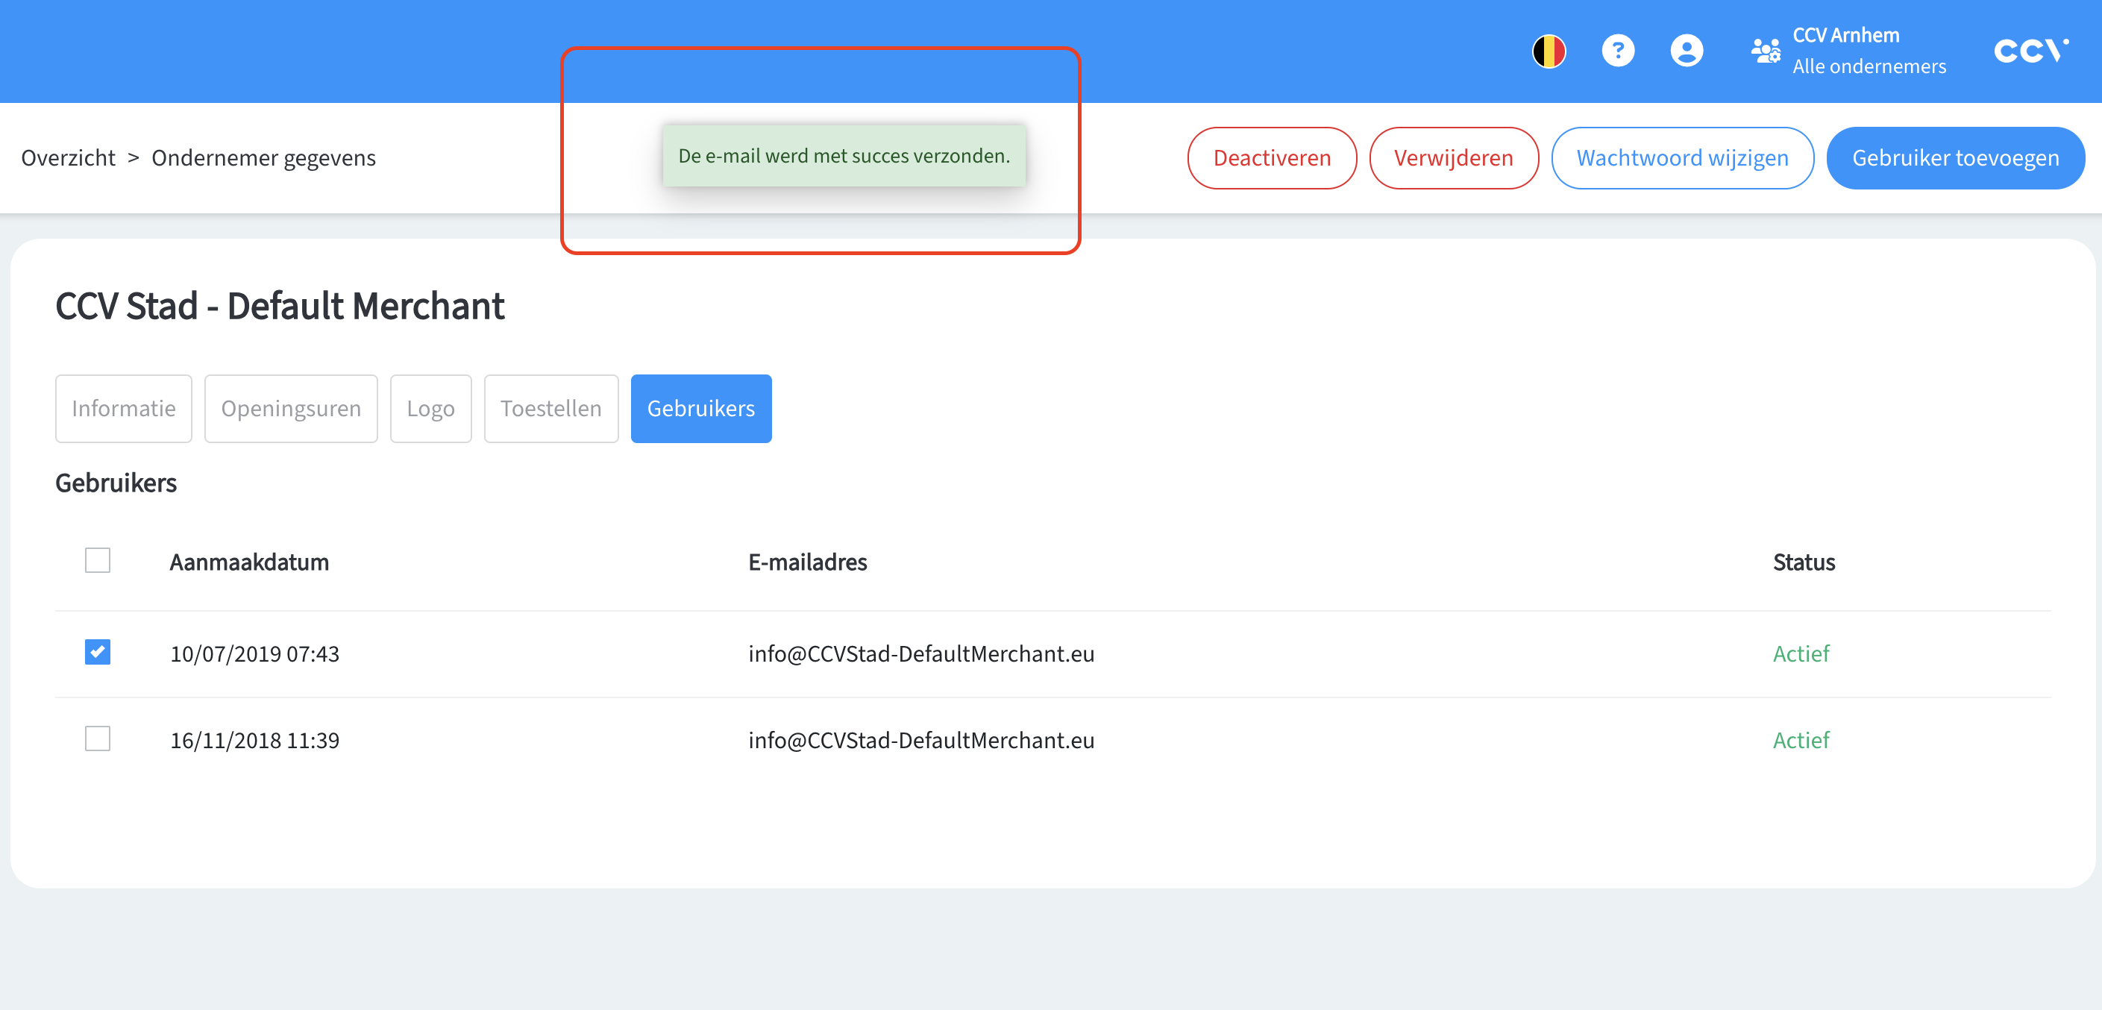The height and width of the screenshot is (1010, 2102).
Task: Open the help question mark icon
Action: point(1617,51)
